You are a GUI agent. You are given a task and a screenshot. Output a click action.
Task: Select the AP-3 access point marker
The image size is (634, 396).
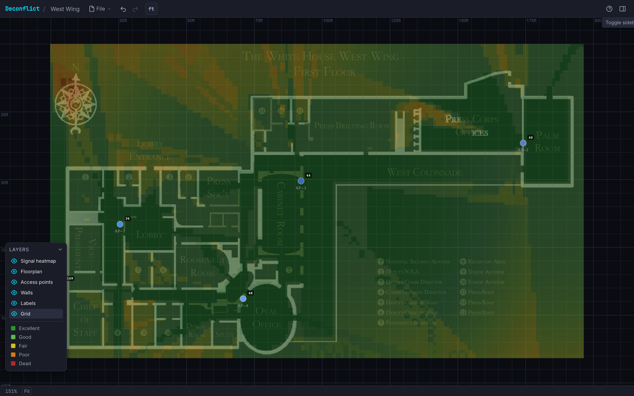point(301,181)
